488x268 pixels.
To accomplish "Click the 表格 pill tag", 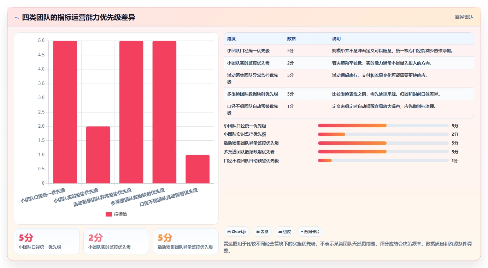I will click(262, 232).
